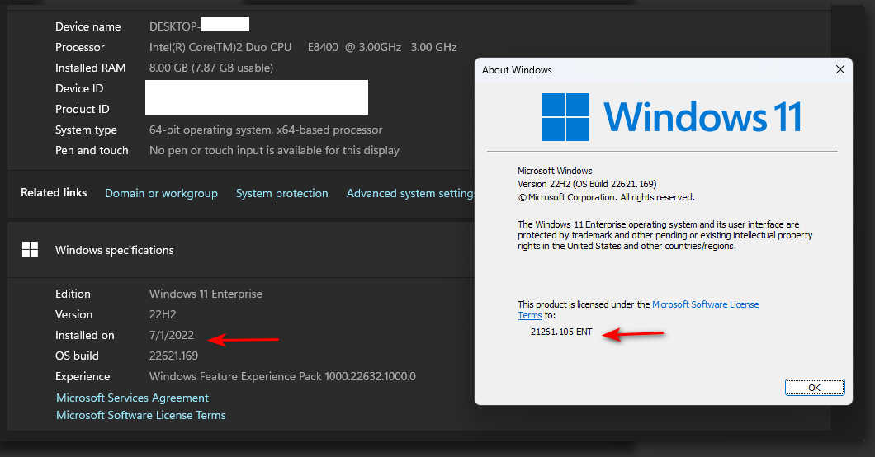Viewport: 875px width, 457px height.
Task: Click Windows specifications logo icon
Action: [31, 250]
